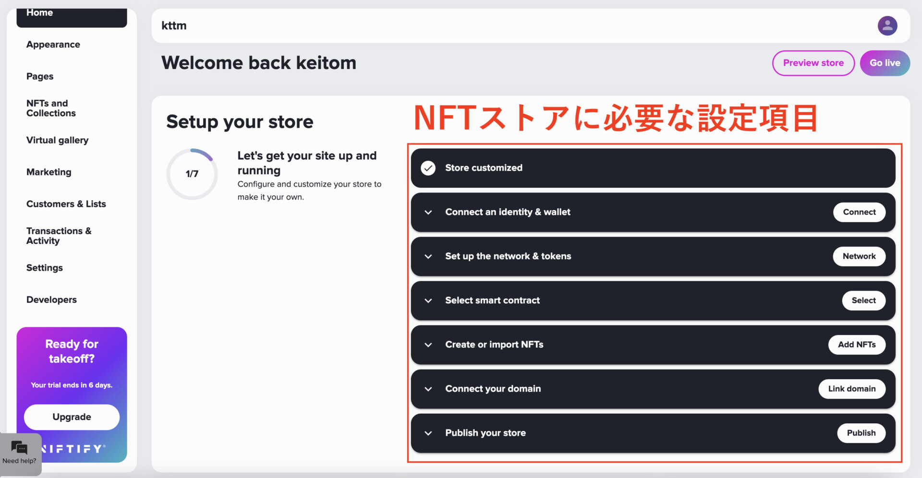Go to NFTs and Collections menu

coord(51,108)
